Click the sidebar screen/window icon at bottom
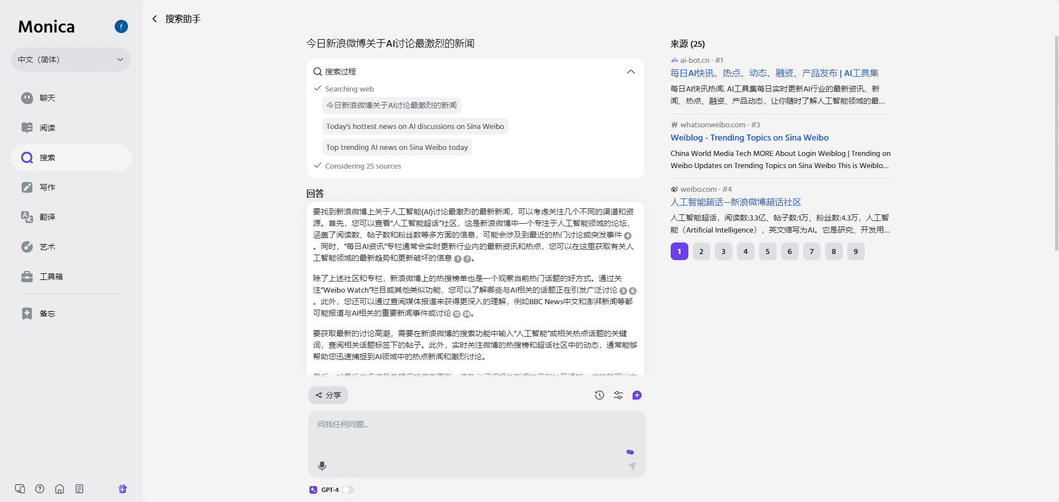The image size is (1059, 502). 20,489
